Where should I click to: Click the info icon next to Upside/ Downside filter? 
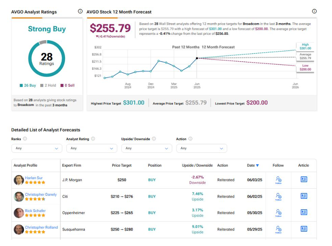[154, 139]
